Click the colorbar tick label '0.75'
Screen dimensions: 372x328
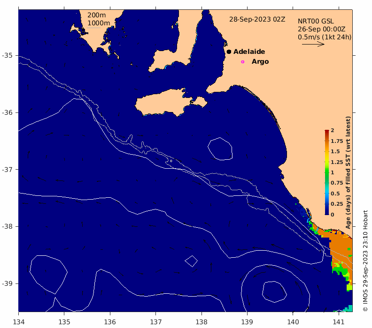337,183
